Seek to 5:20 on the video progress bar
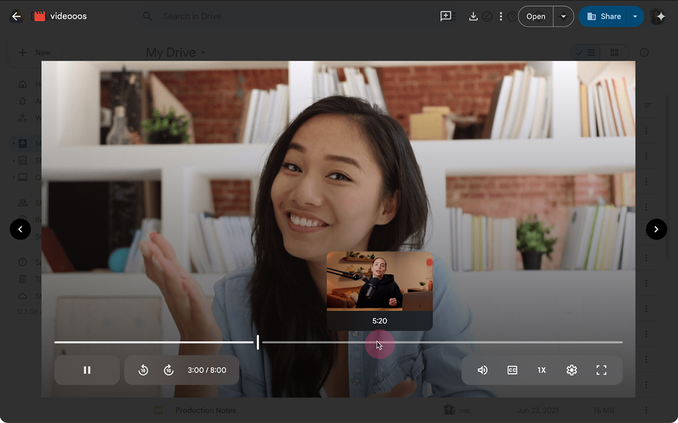The height and width of the screenshot is (423, 678). [x=379, y=342]
